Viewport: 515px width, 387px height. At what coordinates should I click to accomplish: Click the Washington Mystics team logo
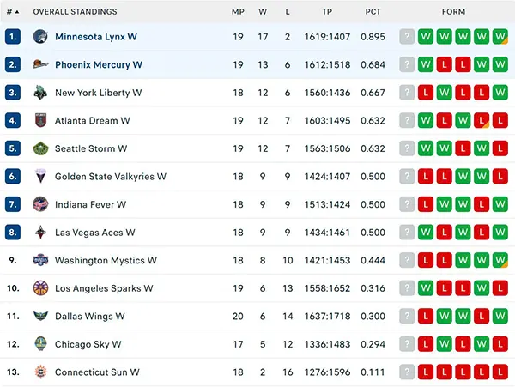(40, 260)
